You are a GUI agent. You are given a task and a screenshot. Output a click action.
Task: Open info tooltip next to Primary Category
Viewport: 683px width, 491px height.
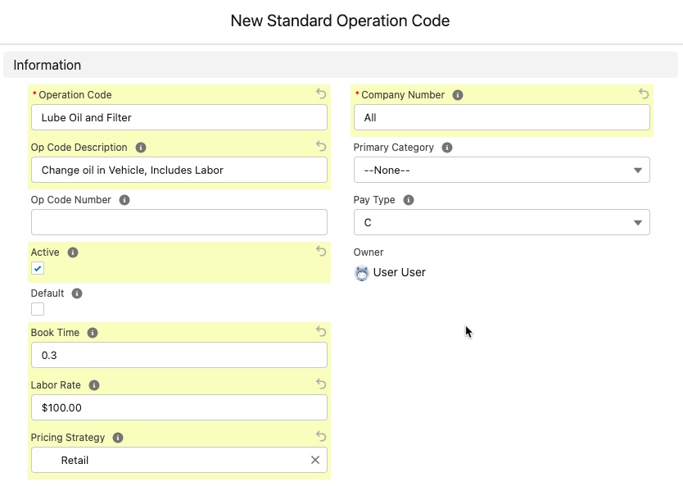pyautogui.click(x=447, y=148)
